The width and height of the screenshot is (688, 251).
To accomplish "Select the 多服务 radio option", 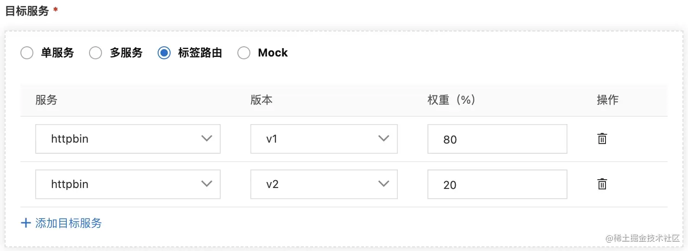I will point(96,53).
